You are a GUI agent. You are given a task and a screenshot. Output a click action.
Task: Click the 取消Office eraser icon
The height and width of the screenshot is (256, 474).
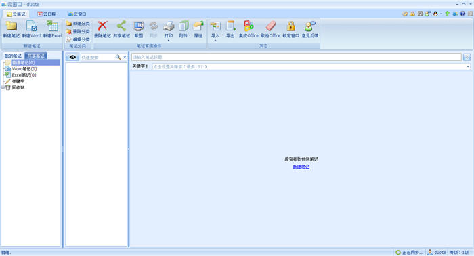[x=271, y=29]
